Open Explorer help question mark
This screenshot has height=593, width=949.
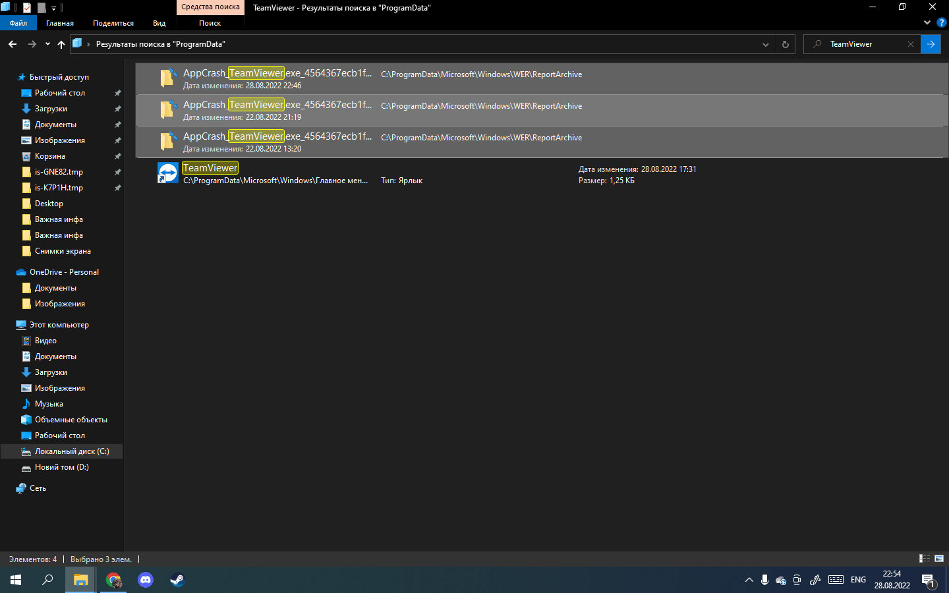(941, 22)
